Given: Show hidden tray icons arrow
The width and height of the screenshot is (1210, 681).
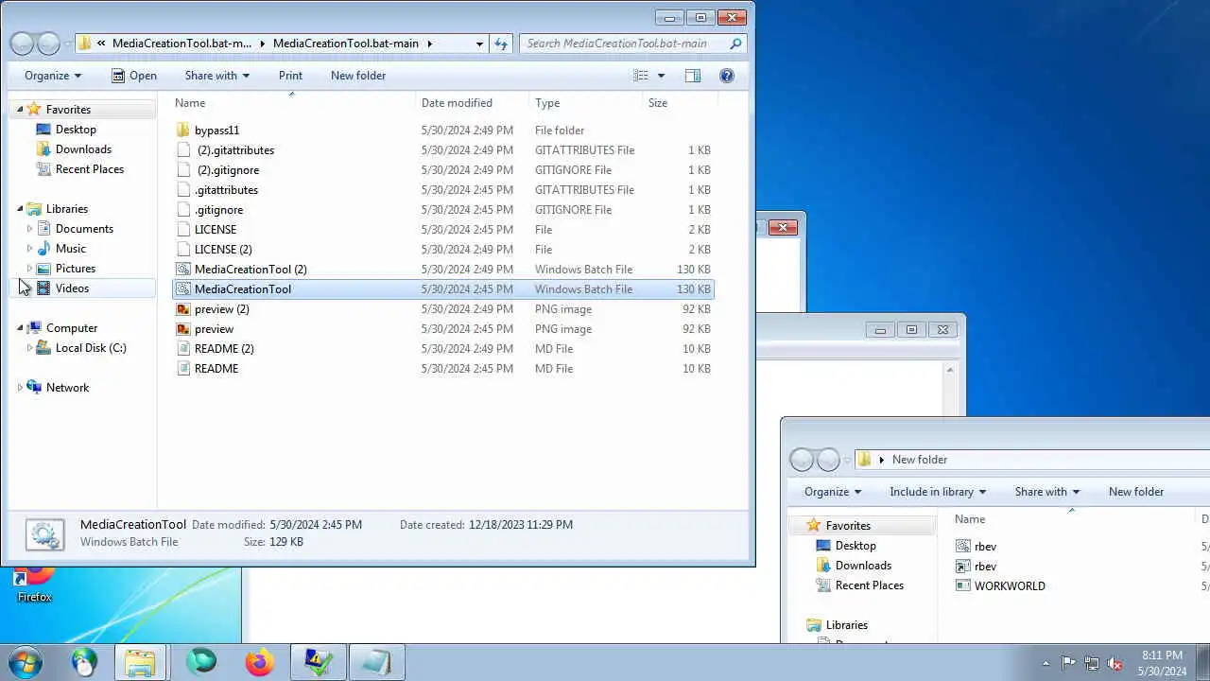Looking at the screenshot, I should 1046,663.
